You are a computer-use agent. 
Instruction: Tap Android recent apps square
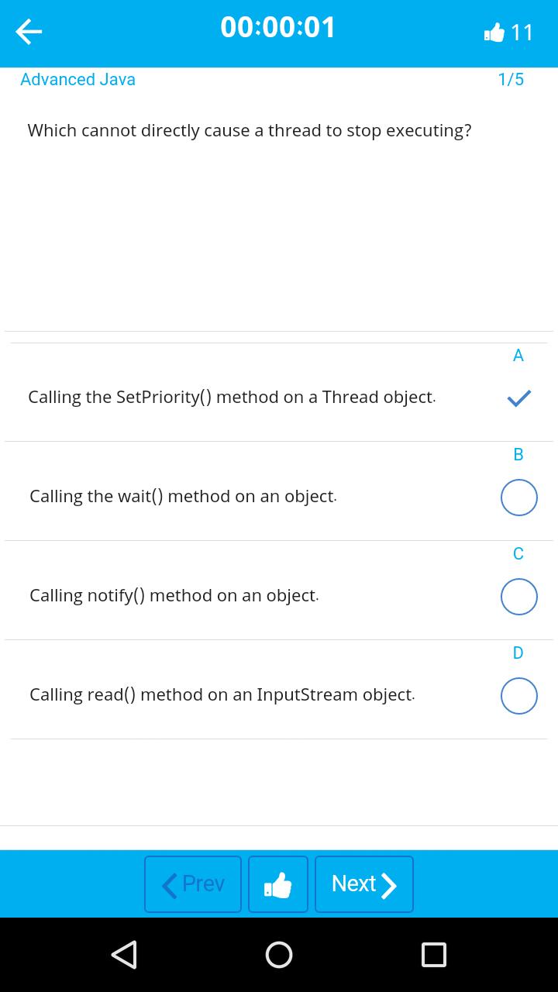(x=434, y=954)
